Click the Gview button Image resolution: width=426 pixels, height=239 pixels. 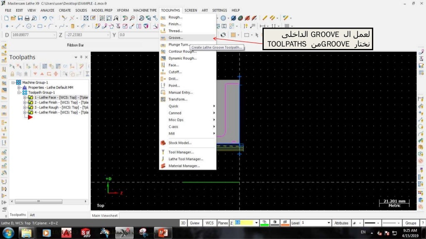[x=195, y=223]
